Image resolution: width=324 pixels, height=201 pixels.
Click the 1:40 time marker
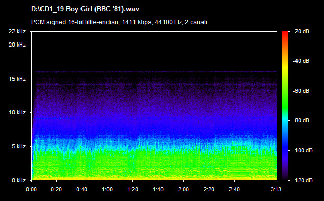click(158, 189)
